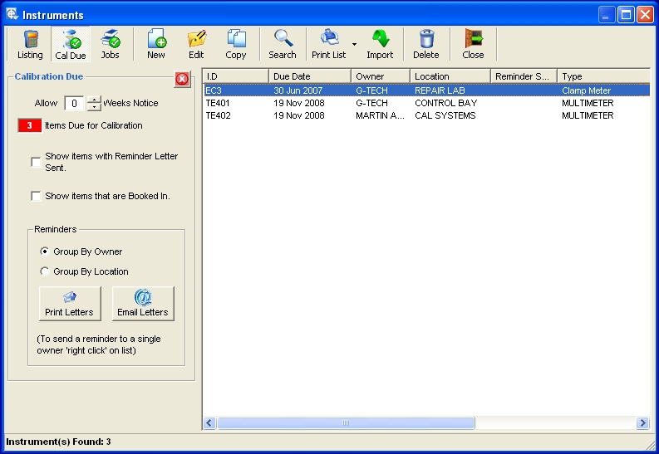Choose Group By Owner radio option
659x454 pixels.
[x=45, y=251]
